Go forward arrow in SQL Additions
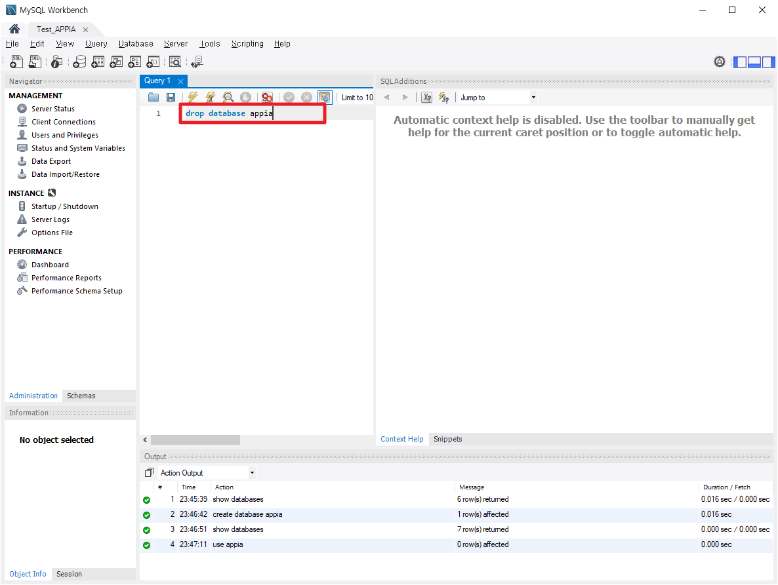The image size is (778, 585). [x=405, y=98]
